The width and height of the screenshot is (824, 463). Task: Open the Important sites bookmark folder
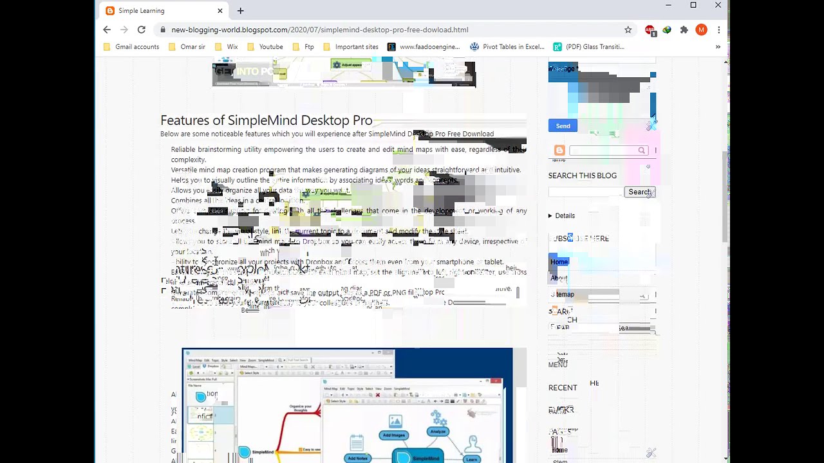[x=351, y=46]
